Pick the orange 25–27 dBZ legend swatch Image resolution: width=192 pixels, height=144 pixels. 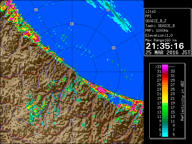[x=165, y=85]
